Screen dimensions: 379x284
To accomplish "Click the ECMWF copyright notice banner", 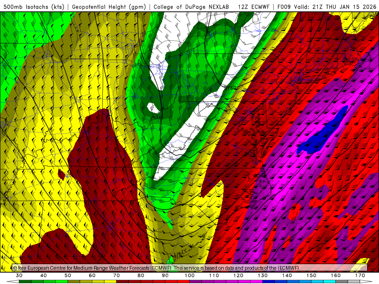I will click(190, 267).
